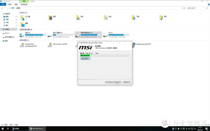The height and width of the screenshot is (131, 210).
Task: Click 显示详情 button in installer
Action: click(85, 59)
